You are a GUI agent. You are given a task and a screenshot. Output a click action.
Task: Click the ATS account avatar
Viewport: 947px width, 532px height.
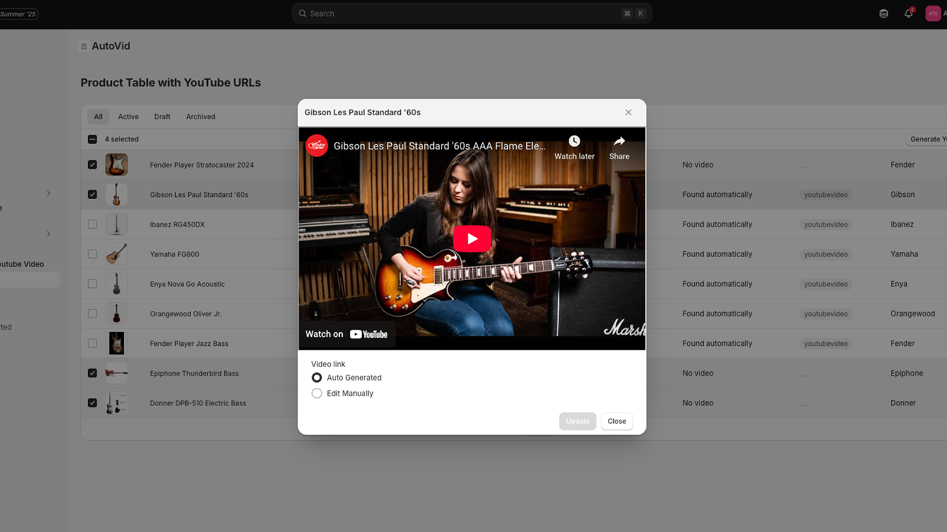(933, 13)
